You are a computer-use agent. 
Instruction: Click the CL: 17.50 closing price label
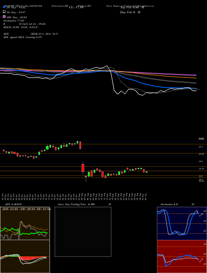pyautogui.click(x=76, y=7)
